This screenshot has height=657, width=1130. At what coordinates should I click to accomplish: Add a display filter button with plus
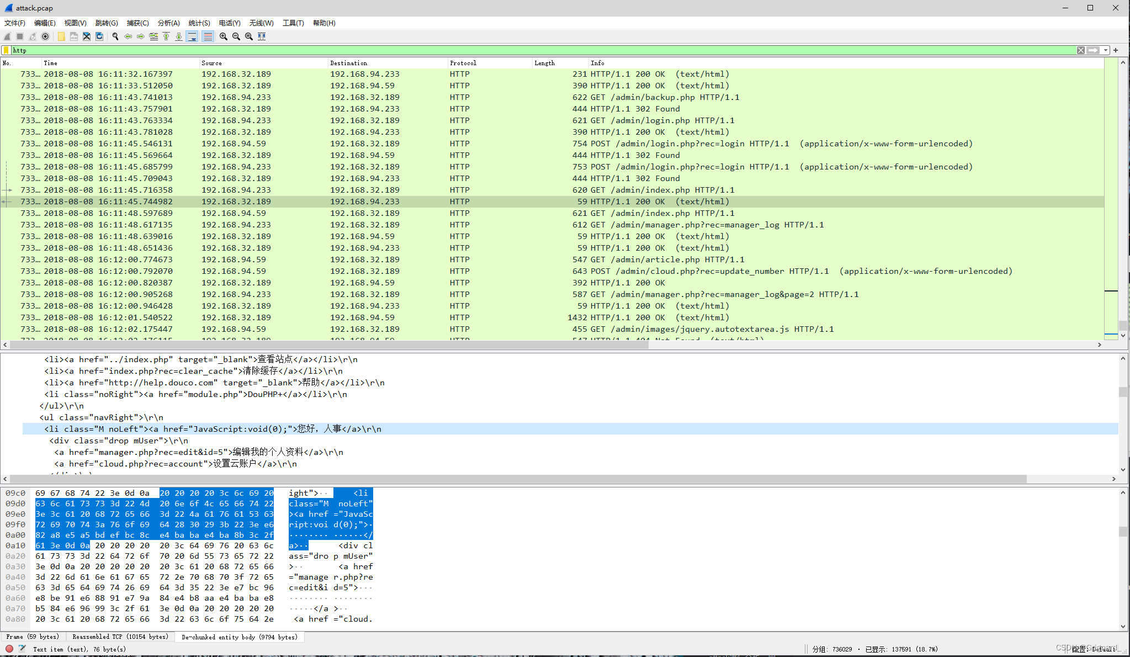(x=1116, y=50)
